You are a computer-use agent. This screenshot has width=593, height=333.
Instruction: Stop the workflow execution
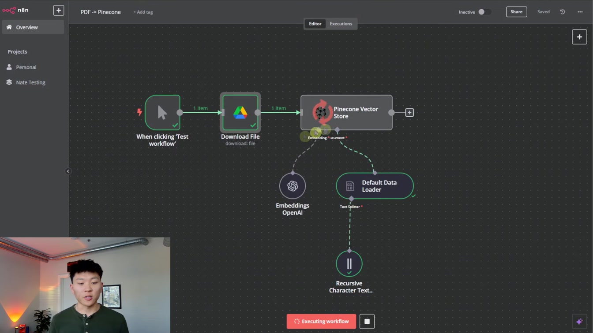pos(367,321)
